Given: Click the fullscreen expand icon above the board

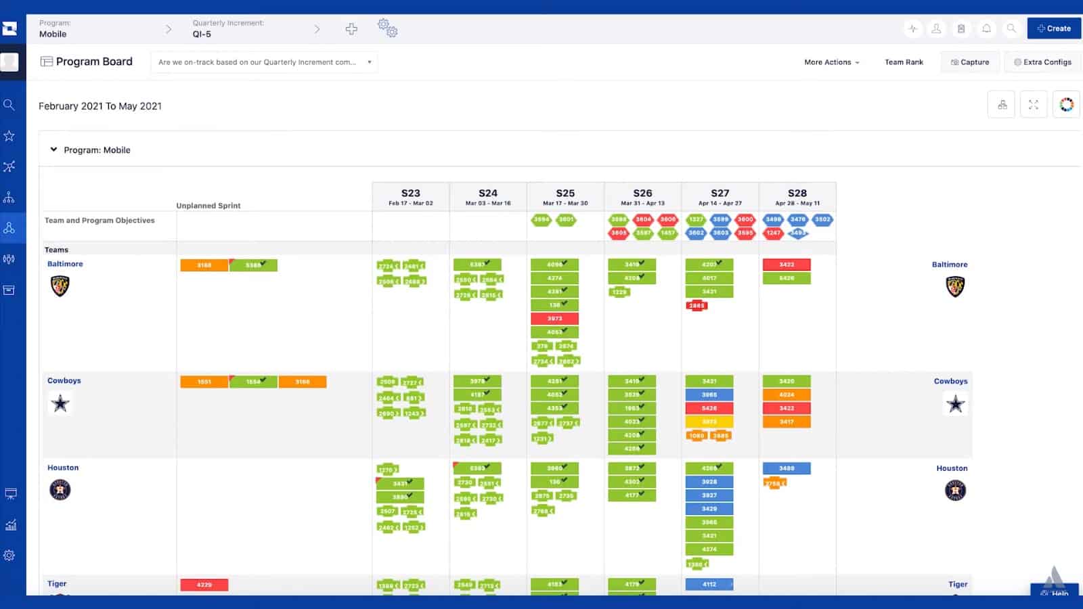Looking at the screenshot, I should click(1033, 105).
